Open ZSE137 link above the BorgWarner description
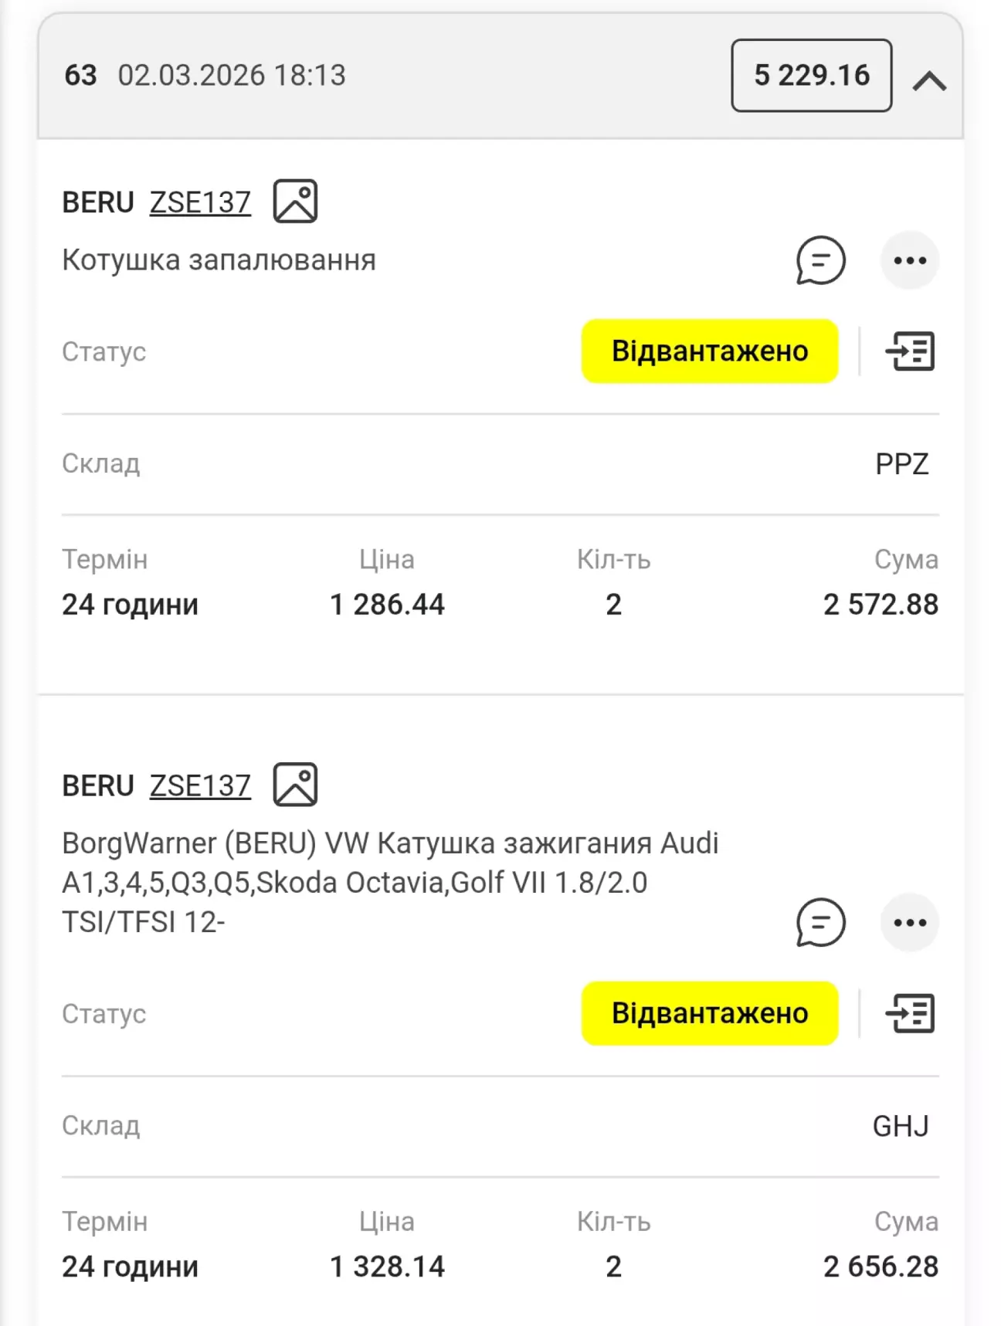 tap(200, 785)
